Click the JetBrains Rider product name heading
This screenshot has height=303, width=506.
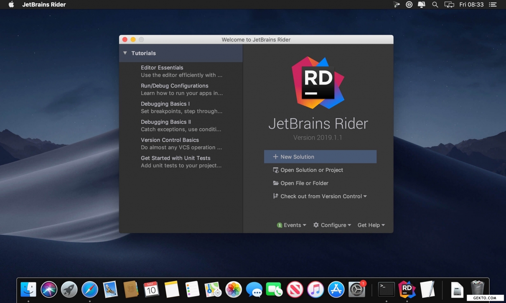[318, 123]
